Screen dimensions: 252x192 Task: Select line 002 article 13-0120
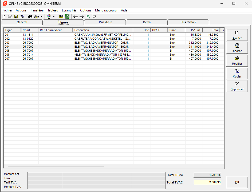(x=114, y=39)
